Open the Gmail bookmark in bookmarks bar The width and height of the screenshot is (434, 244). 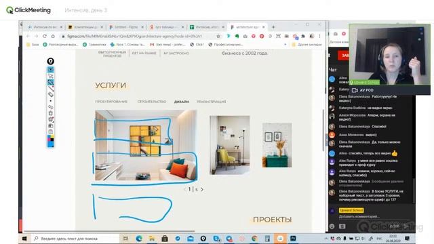tap(167, 44)
